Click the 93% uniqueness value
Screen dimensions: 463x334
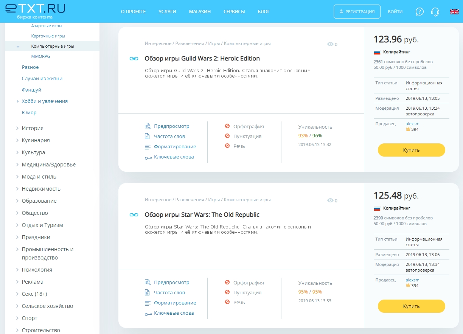[x=303, y=136]
